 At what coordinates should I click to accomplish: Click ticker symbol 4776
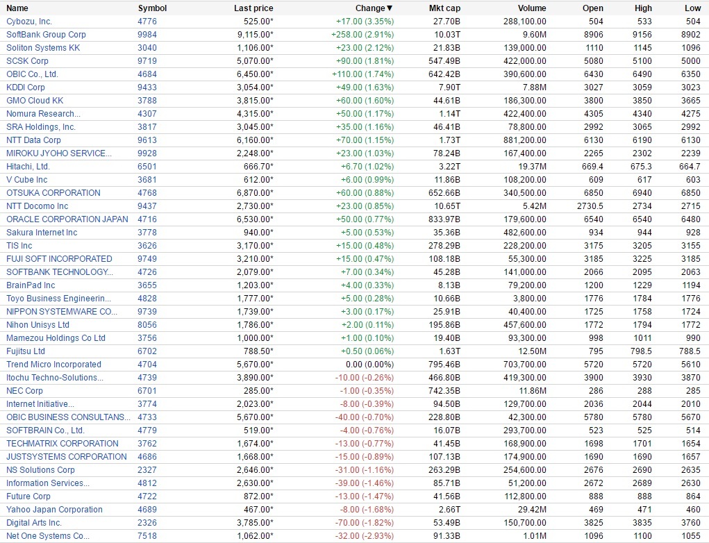pos(147,22)
